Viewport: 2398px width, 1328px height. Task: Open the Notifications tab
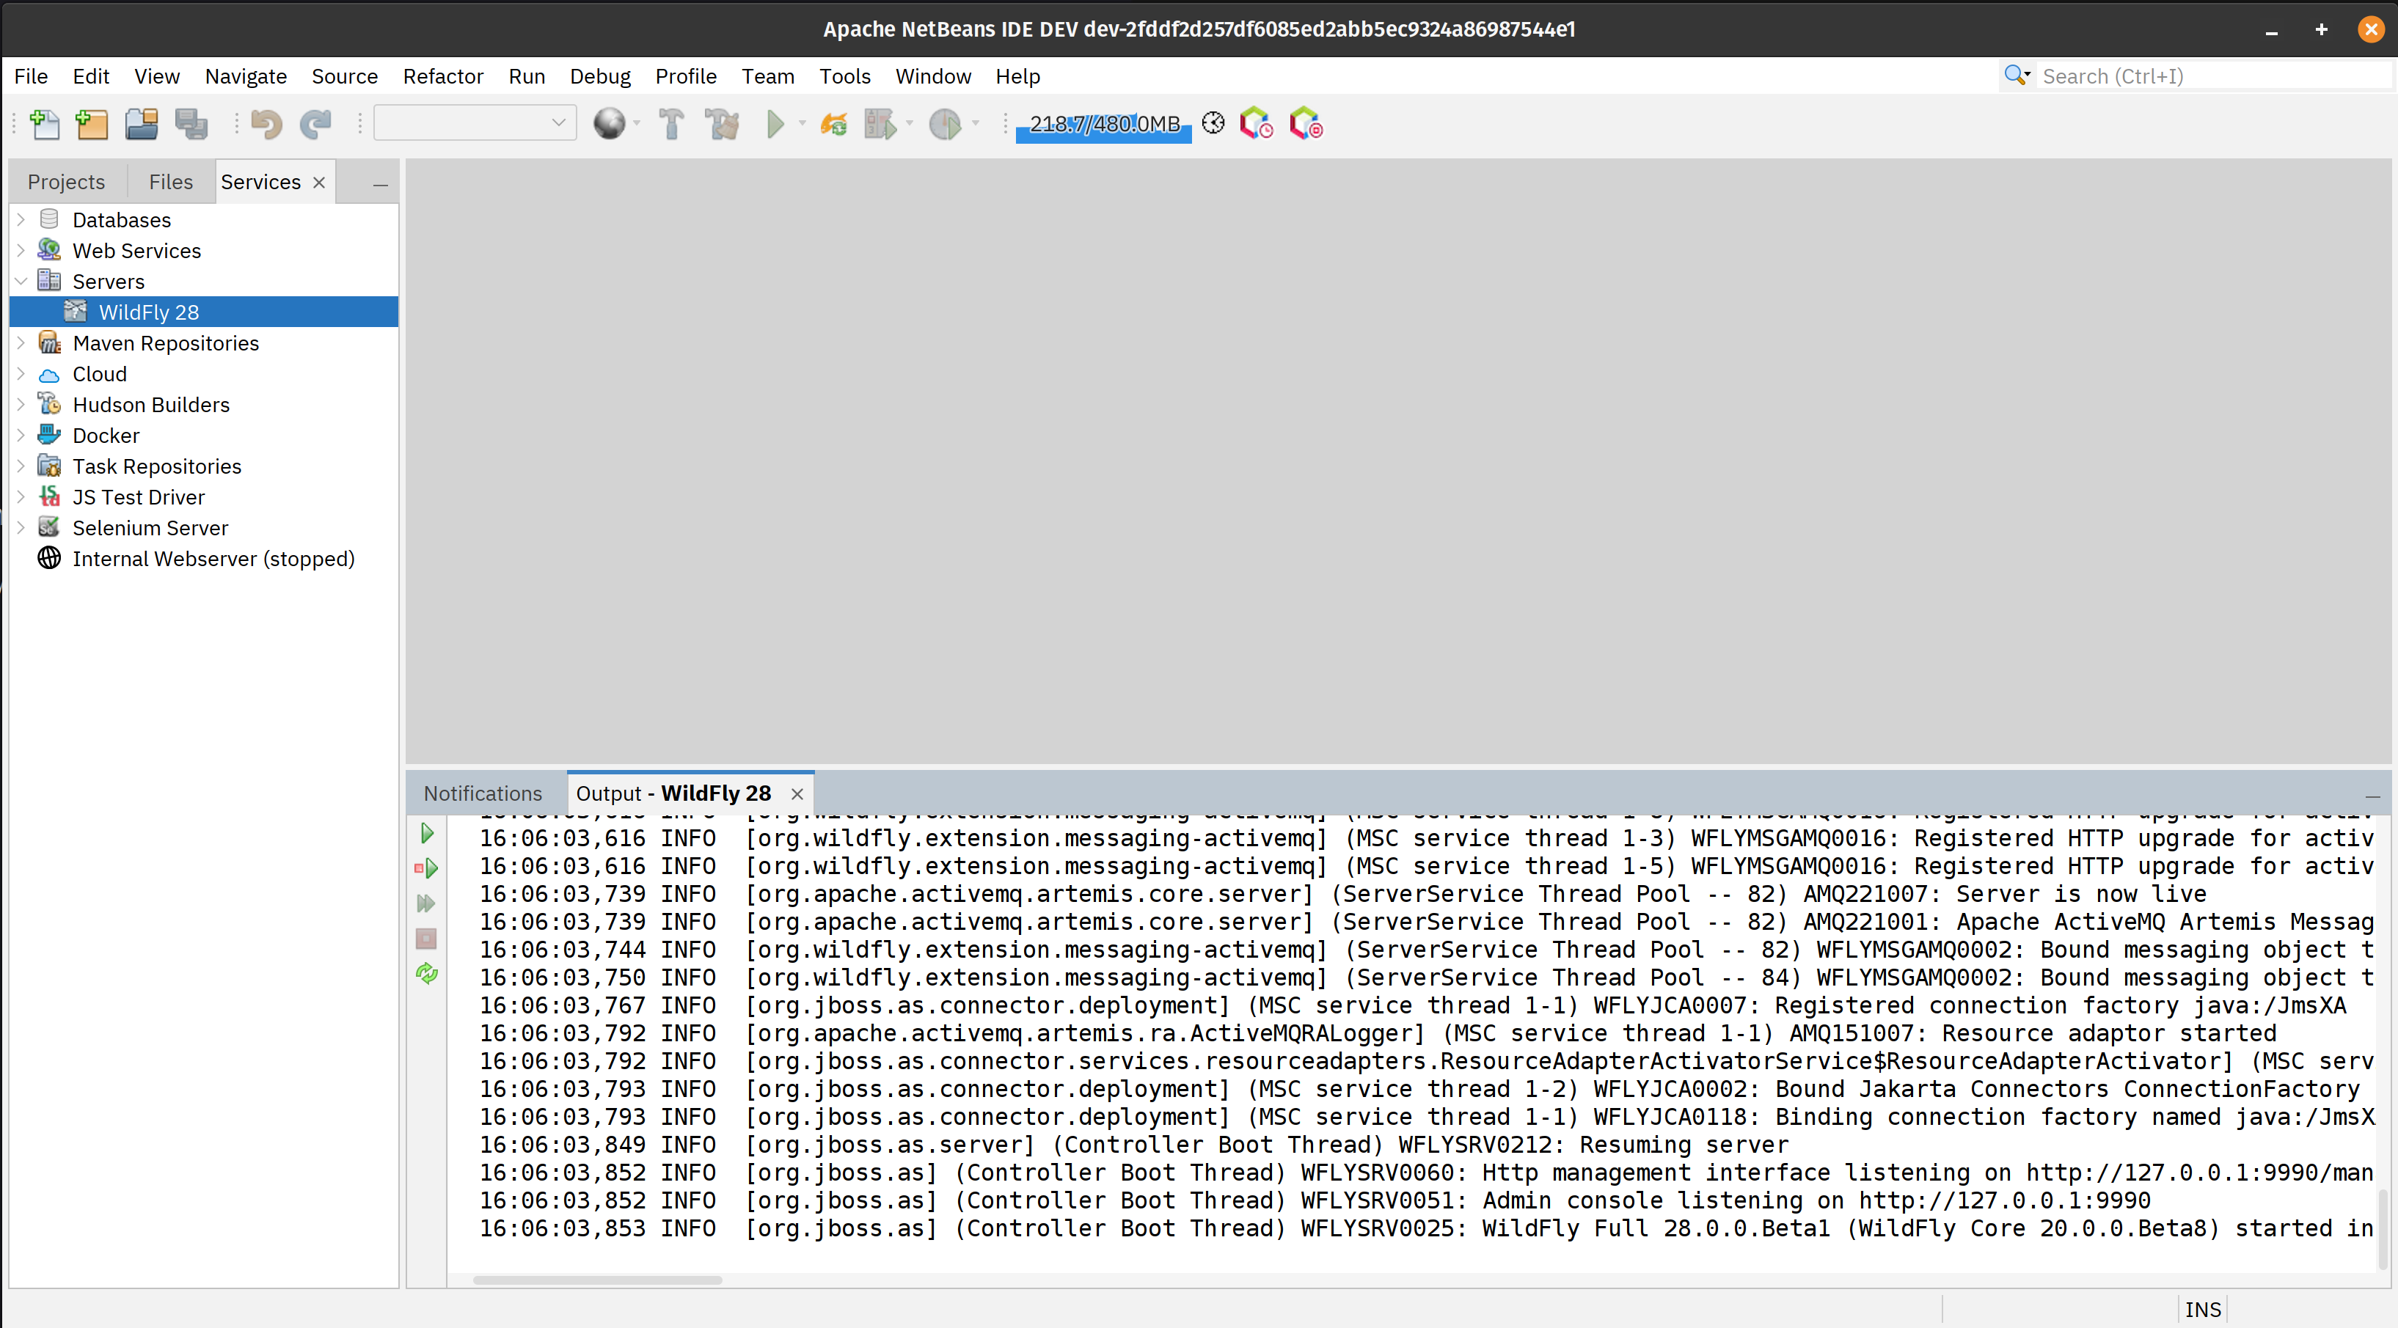pos(482,793)
